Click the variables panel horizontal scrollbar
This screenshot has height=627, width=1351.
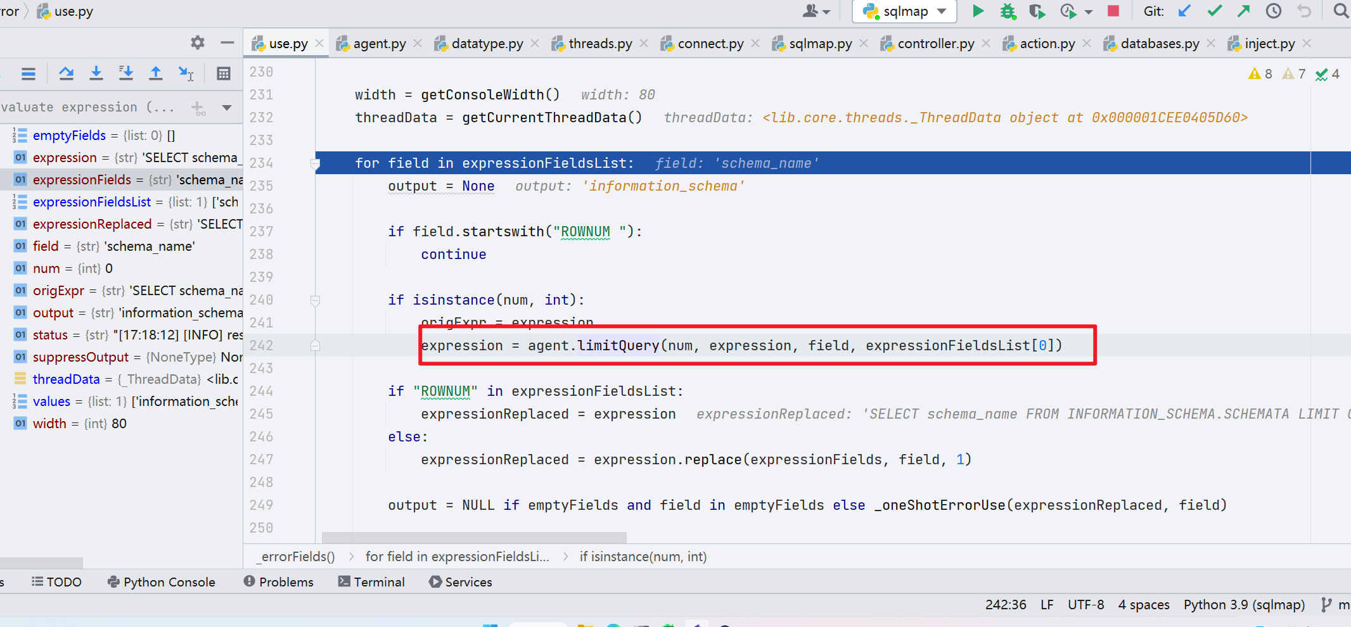[x=41, y=562]
